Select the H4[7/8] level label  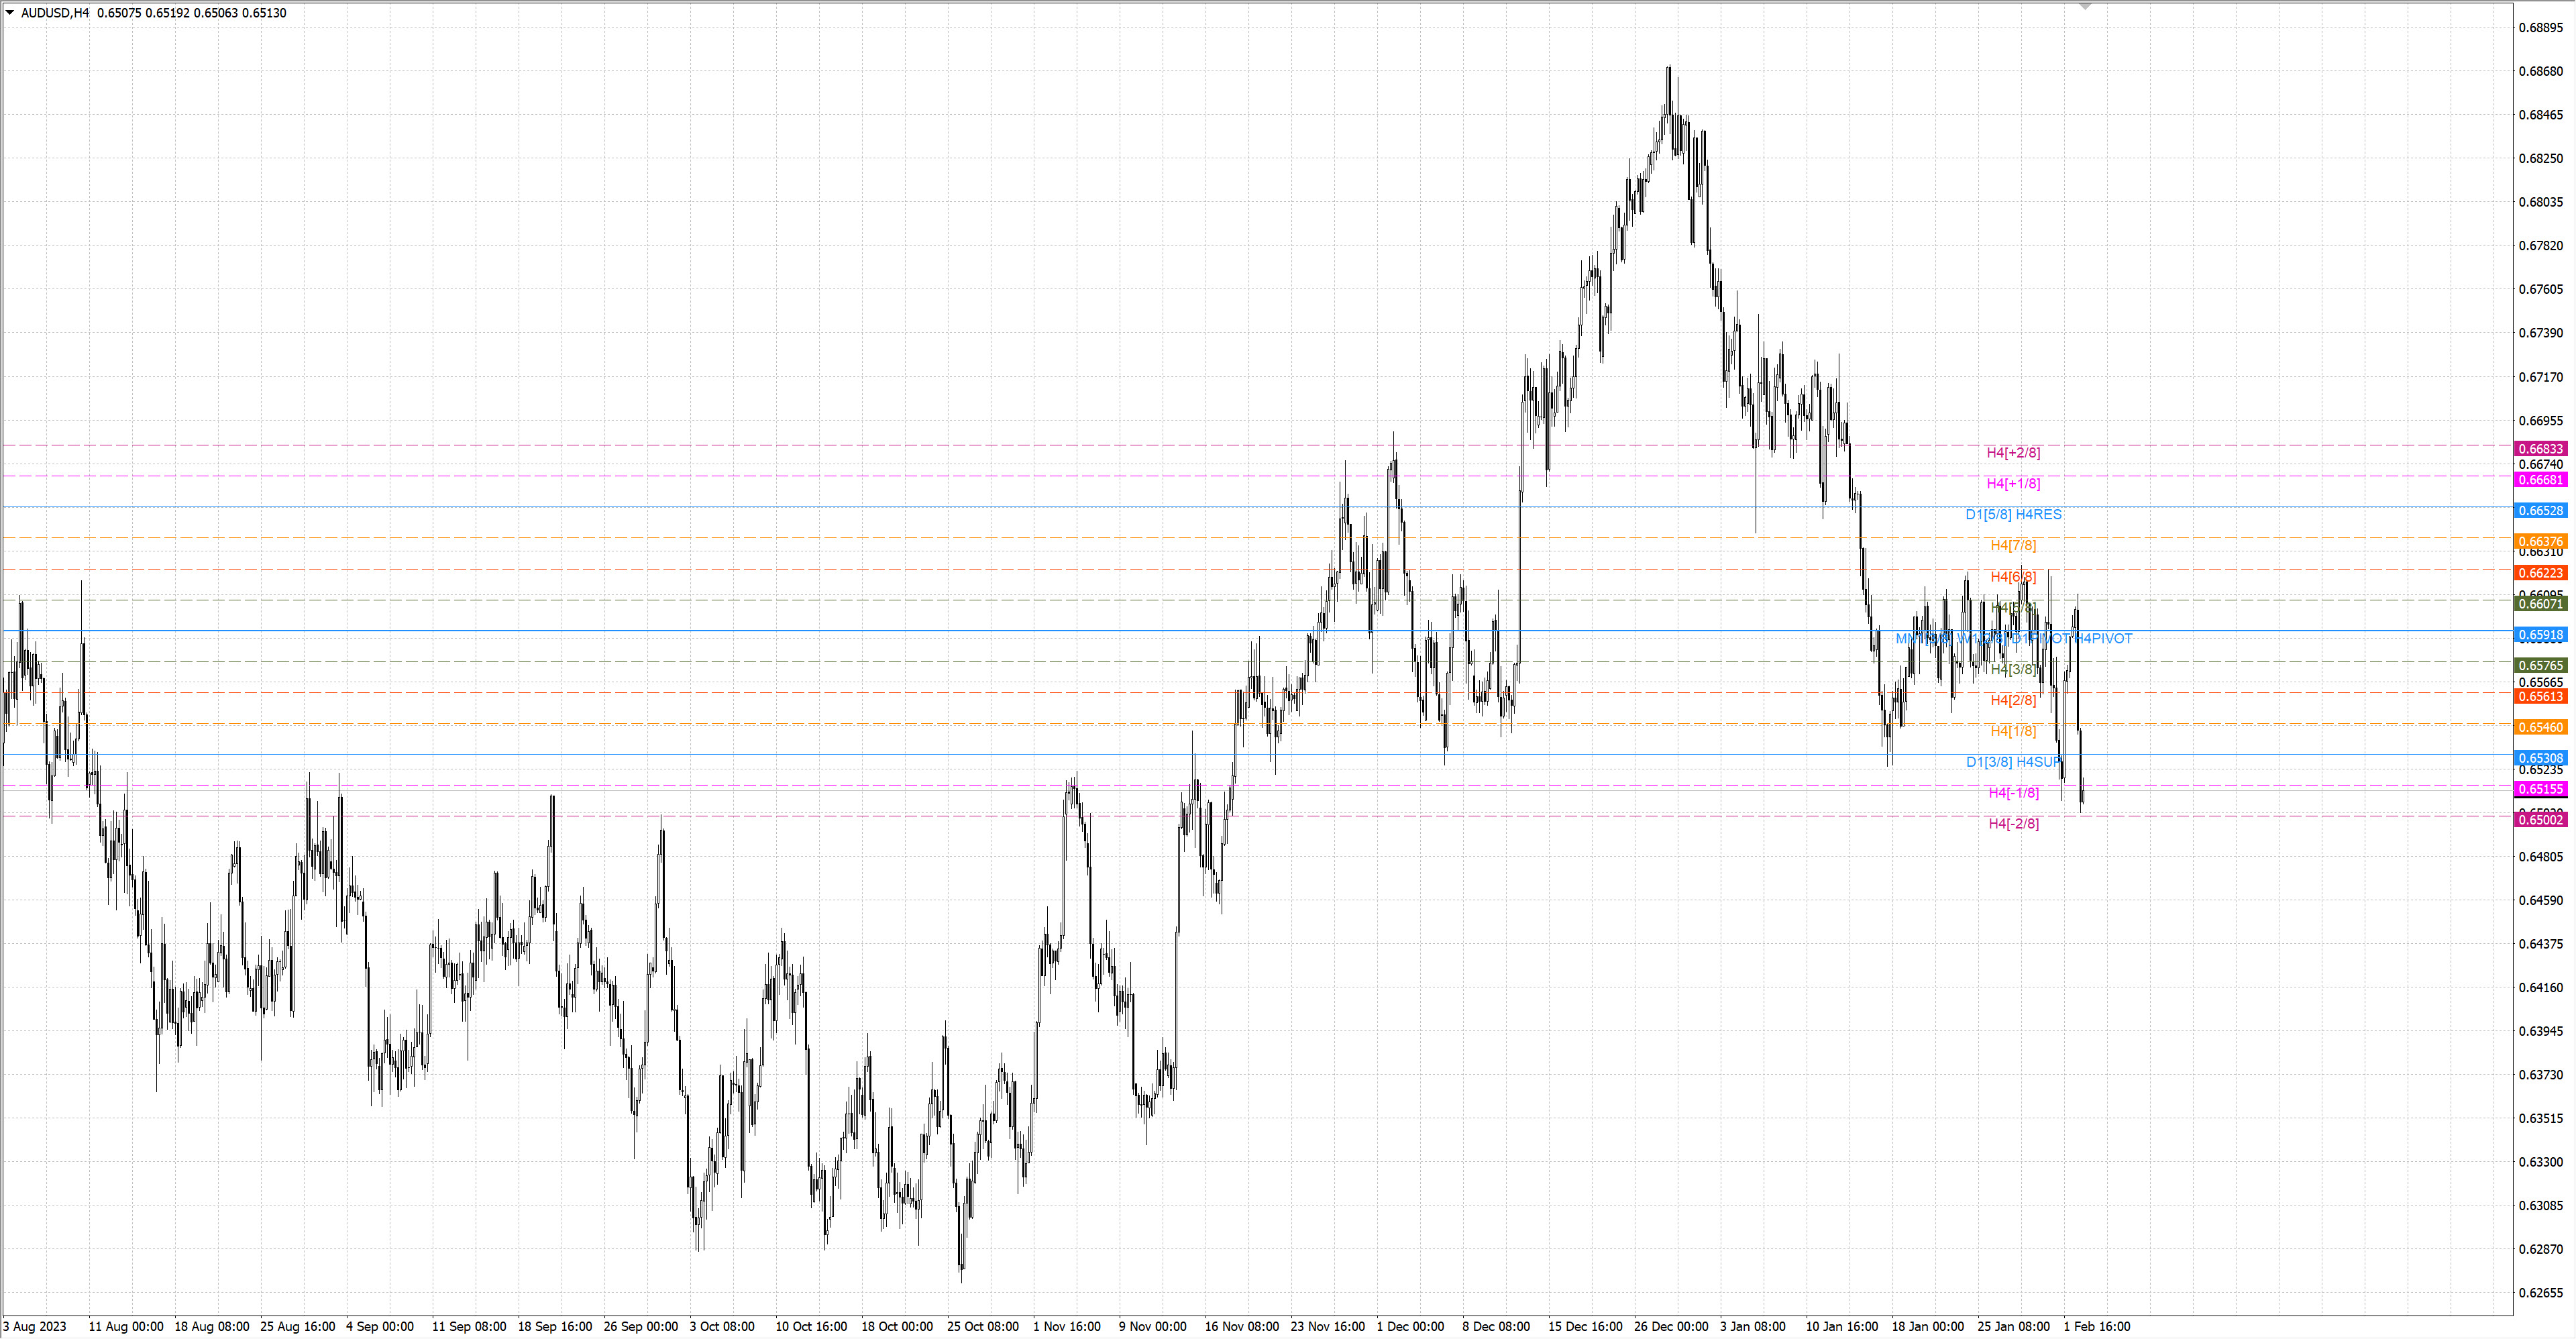point(2013,546)
